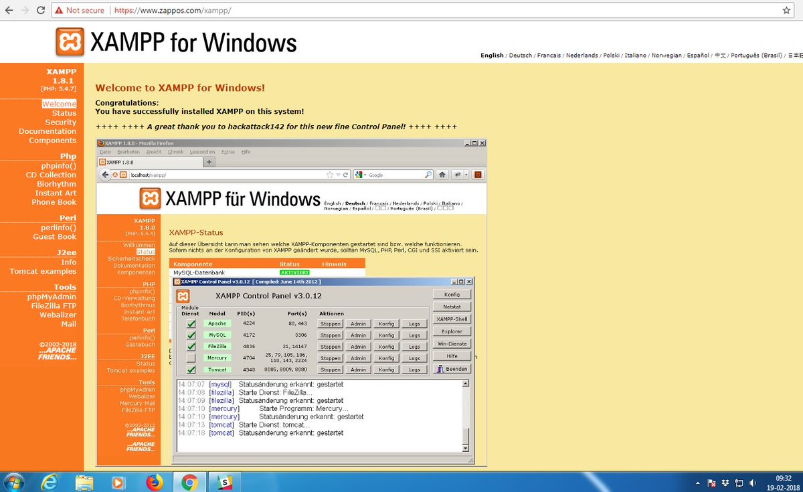The width and height of the screenshot is (803, 492).
Task: Open Windows Explorer from the taskbar
Action: tap(84, 481)
